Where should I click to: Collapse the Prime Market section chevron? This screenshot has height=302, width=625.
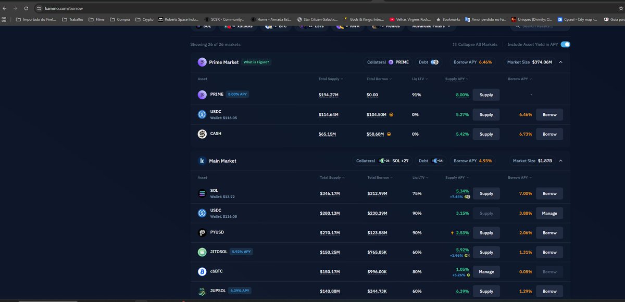click(560, 62)
